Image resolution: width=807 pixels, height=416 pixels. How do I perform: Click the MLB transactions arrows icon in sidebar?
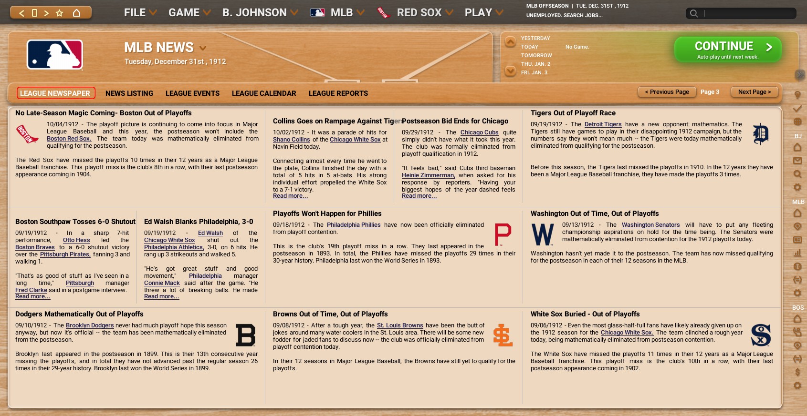[x=797, y=280]
